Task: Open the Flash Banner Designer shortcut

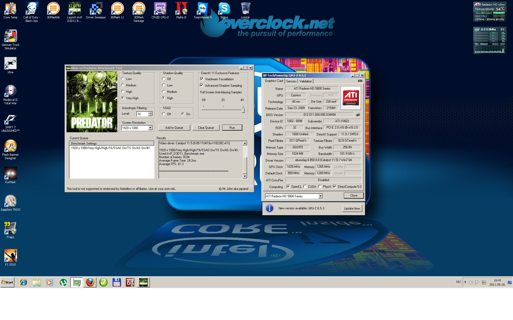Action: pyautogui.click(x=10, y=149)
